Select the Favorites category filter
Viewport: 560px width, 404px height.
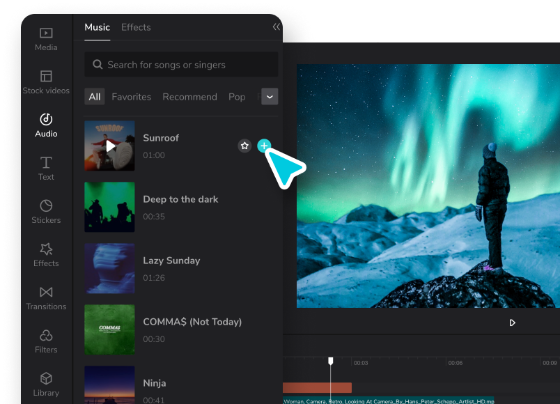coord(132,97)
